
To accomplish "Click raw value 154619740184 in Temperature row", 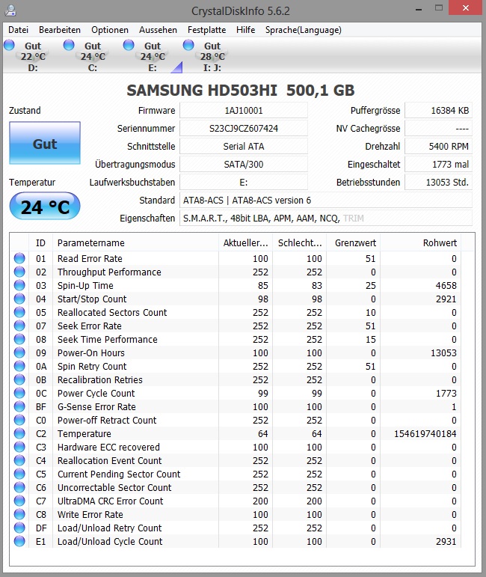I will click(x=425, y=433).
